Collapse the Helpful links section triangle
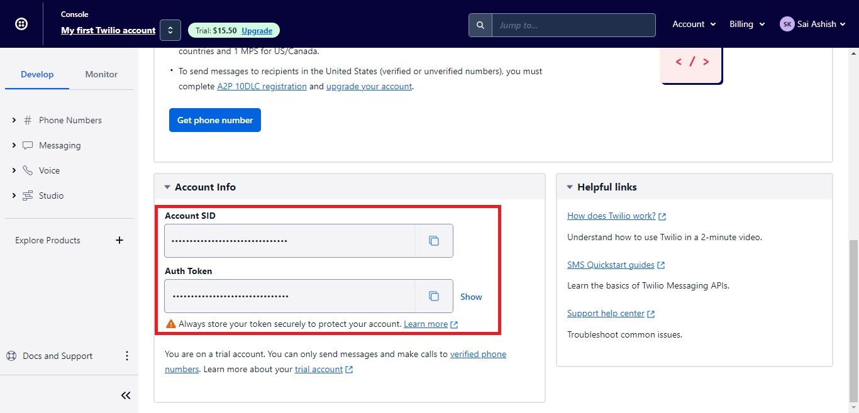The image size is (859, 413). (570, 187)
